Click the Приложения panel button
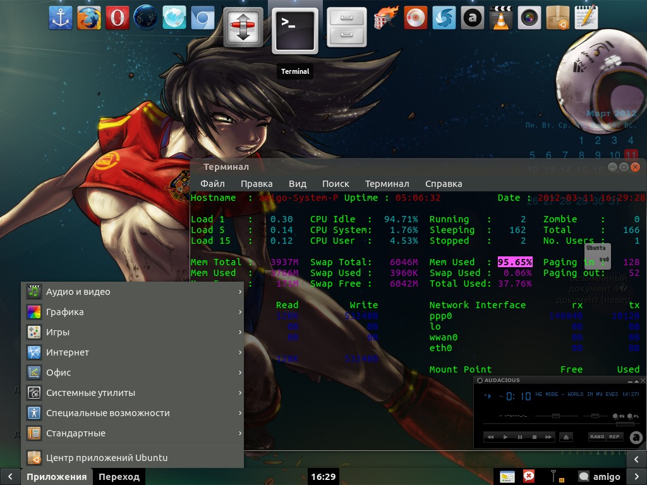This screenshot has height=485, width=647. [x=56, y=477]
